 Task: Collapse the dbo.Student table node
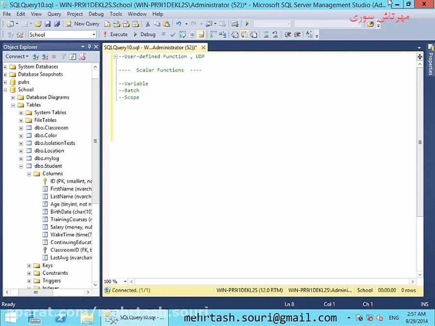pyautogui.click(x=21, y=166)
